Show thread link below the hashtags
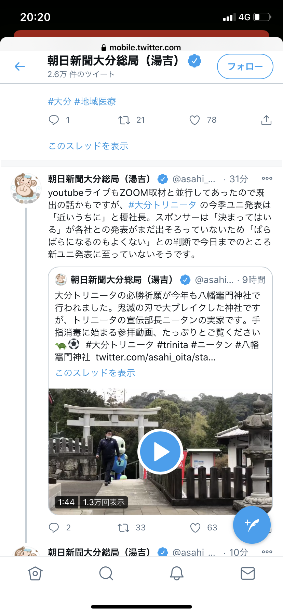The width and height of the screenshot is (283, 614). (x=89, y=146)
